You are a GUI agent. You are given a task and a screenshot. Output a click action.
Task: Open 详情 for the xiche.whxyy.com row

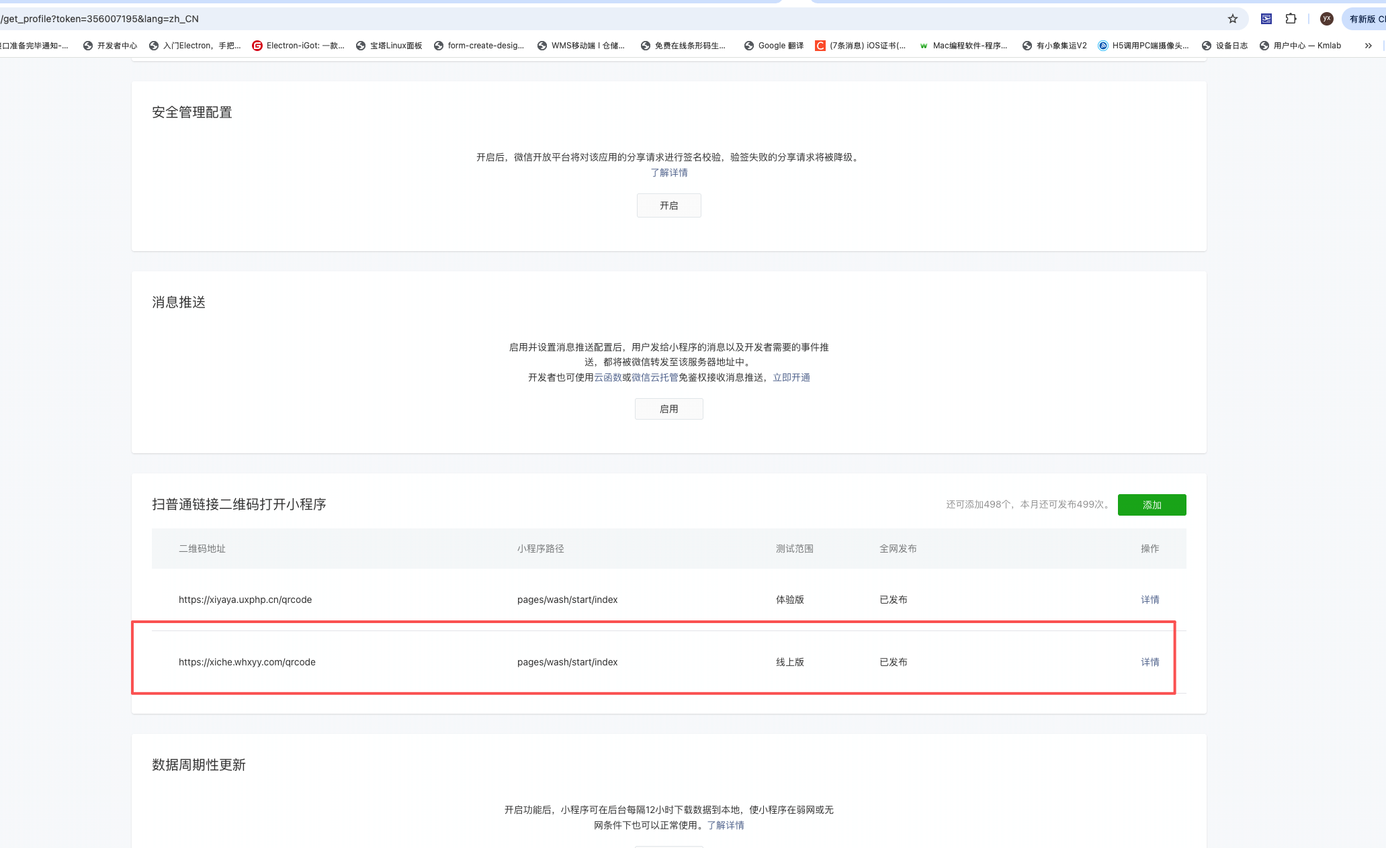(1150, 662)
